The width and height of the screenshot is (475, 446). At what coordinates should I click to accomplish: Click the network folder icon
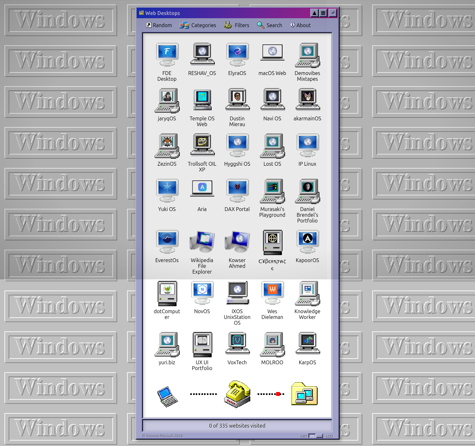click(304, 394)
